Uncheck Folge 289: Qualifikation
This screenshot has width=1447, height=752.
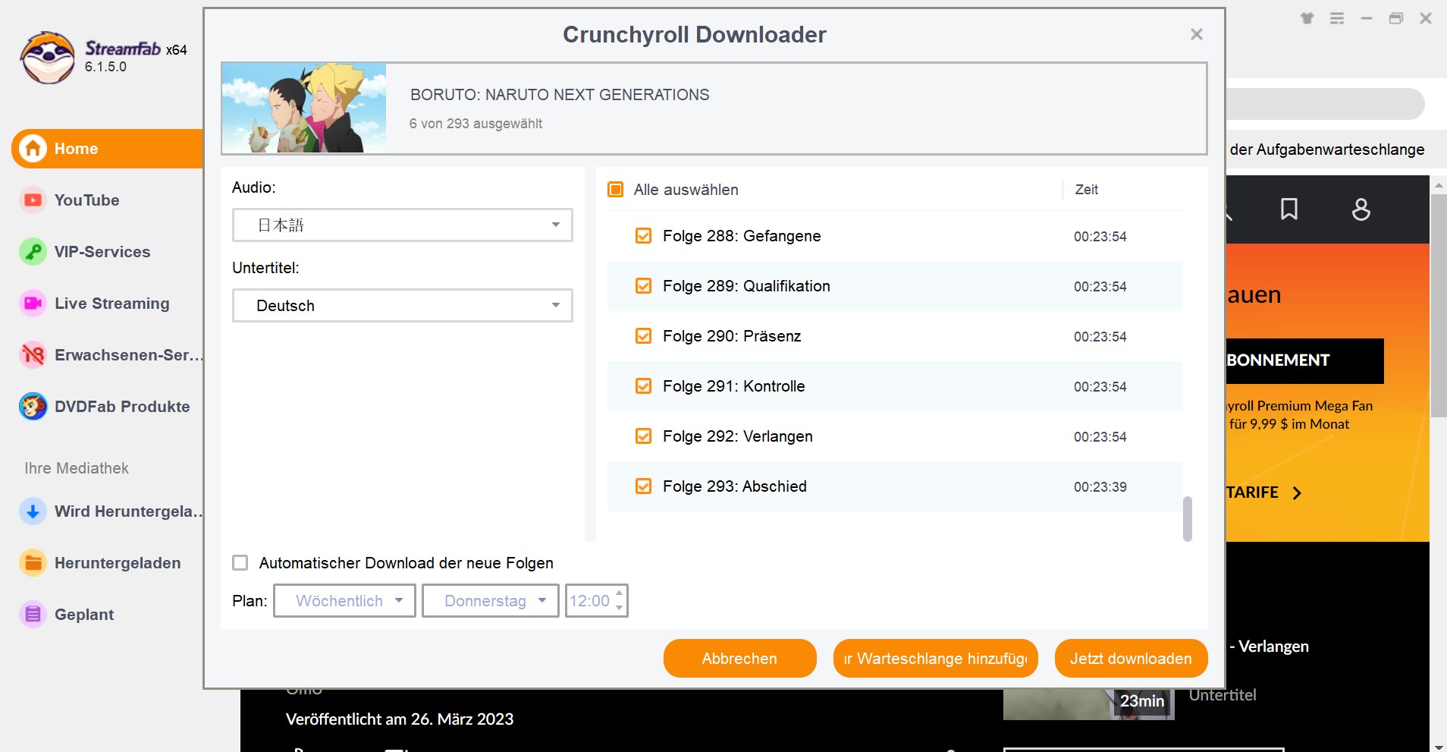click(x=643, y=286)
